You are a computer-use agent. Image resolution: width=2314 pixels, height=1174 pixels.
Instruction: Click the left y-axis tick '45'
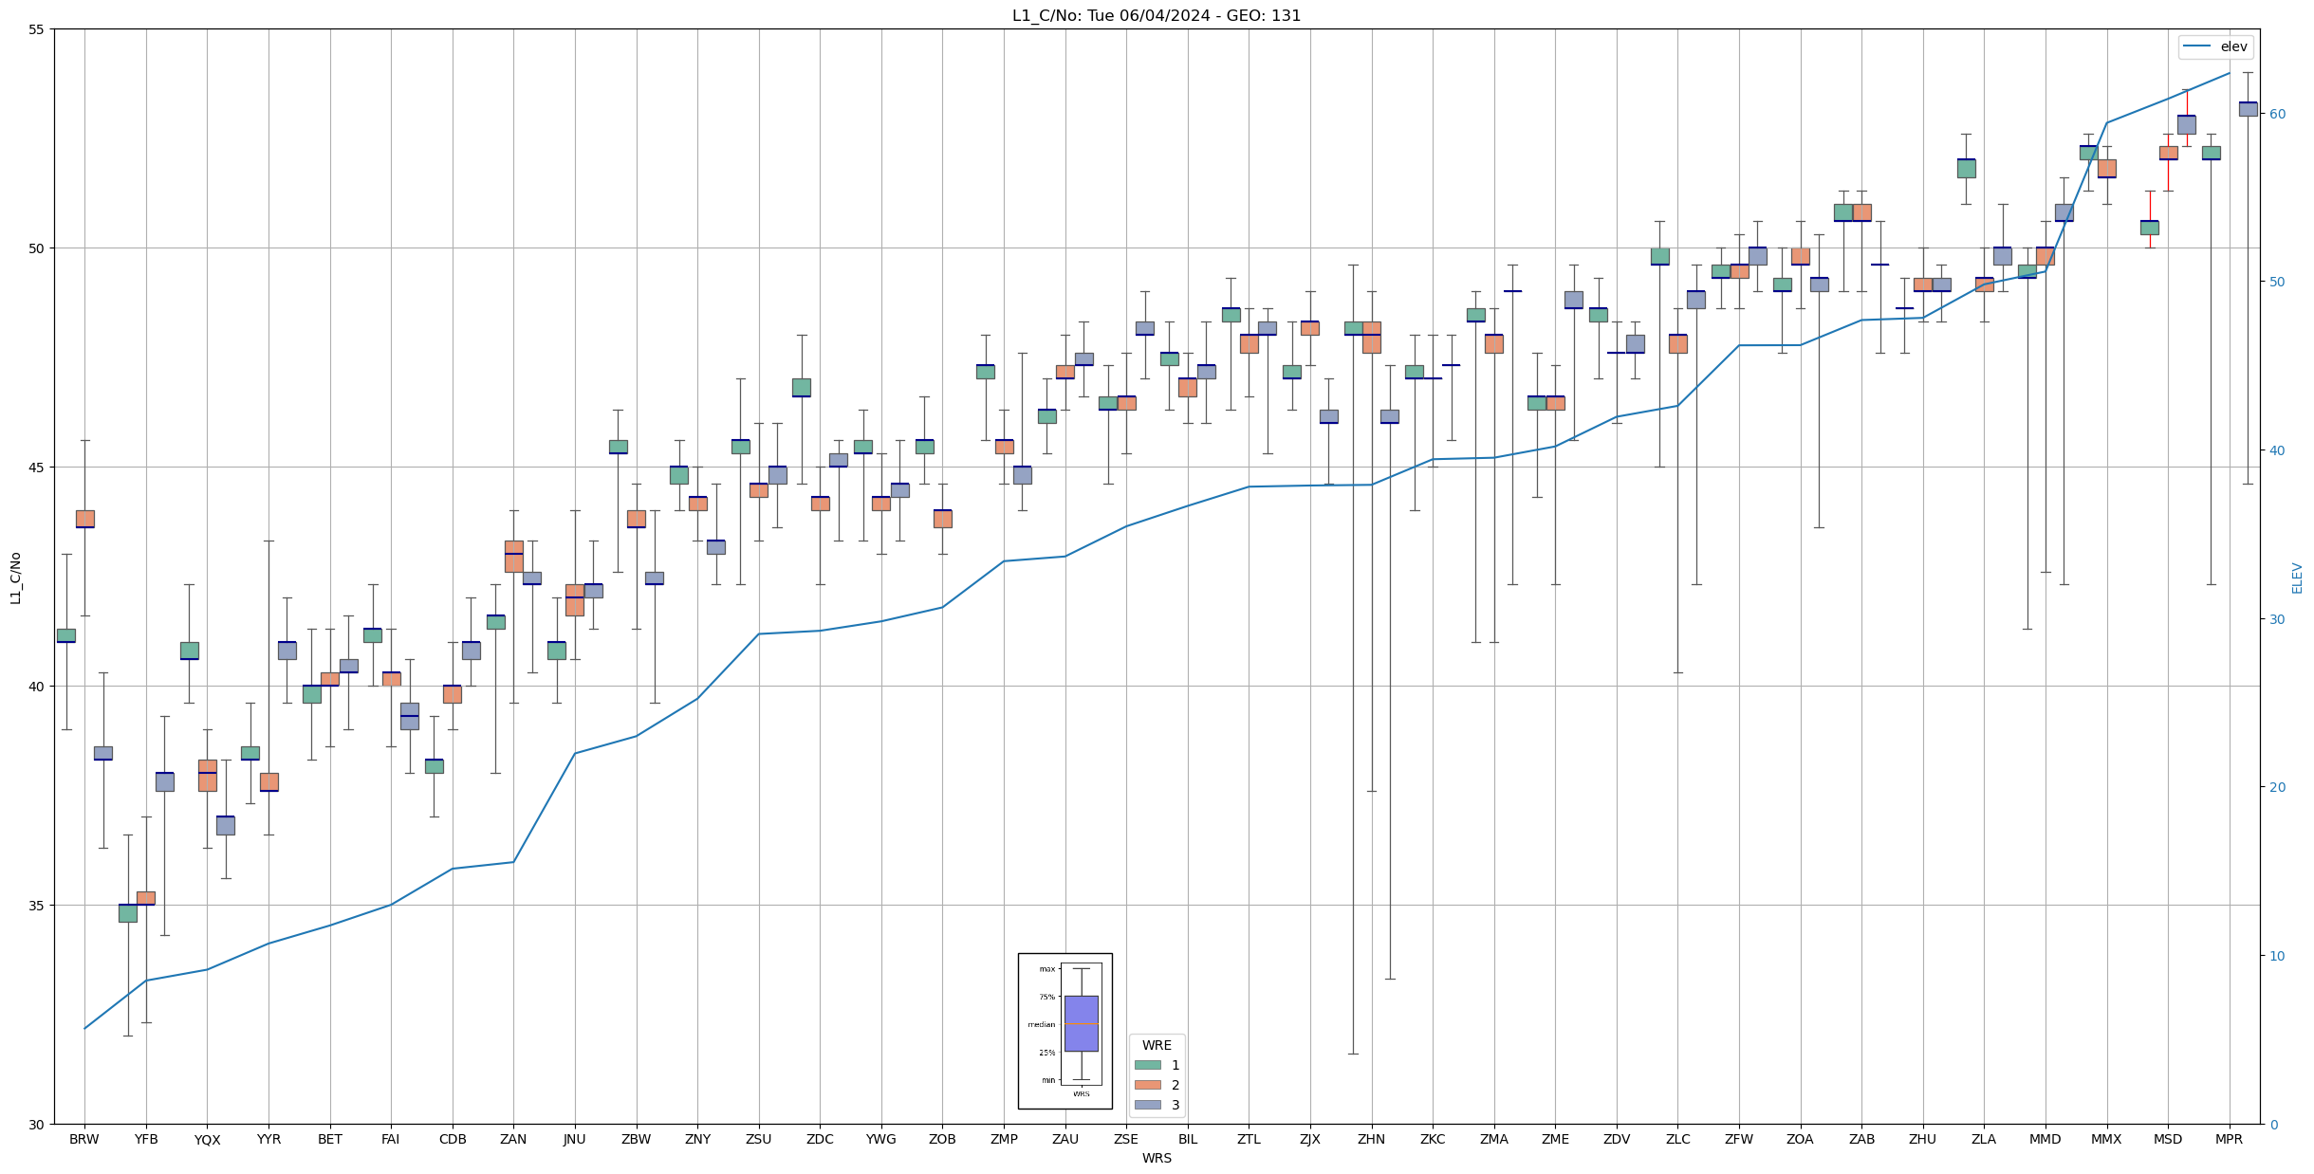(36, 468)
